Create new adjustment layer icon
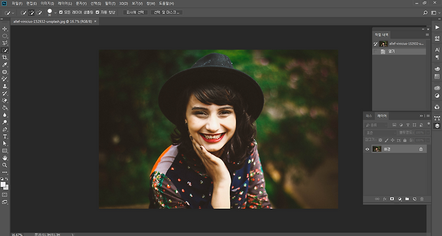Viewport: 442px width, 236px height. [x=400, y=199]
